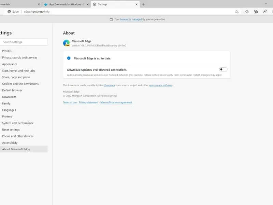Select the Settings tab

click(115, 4)
